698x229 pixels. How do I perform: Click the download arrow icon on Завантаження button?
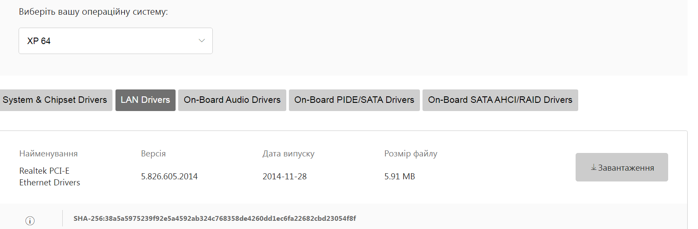pos(594,167)
